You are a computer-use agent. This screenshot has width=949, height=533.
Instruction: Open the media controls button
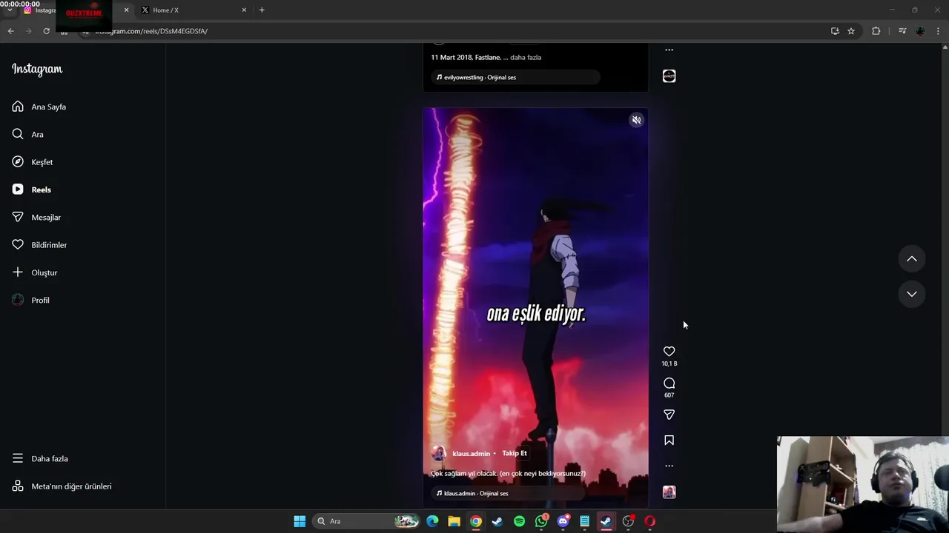(902, 31)
